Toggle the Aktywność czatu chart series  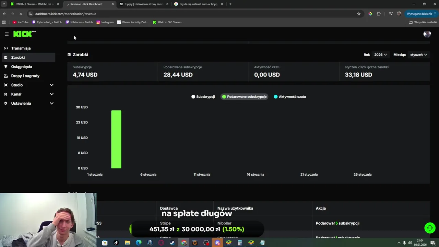click(290, 97)
